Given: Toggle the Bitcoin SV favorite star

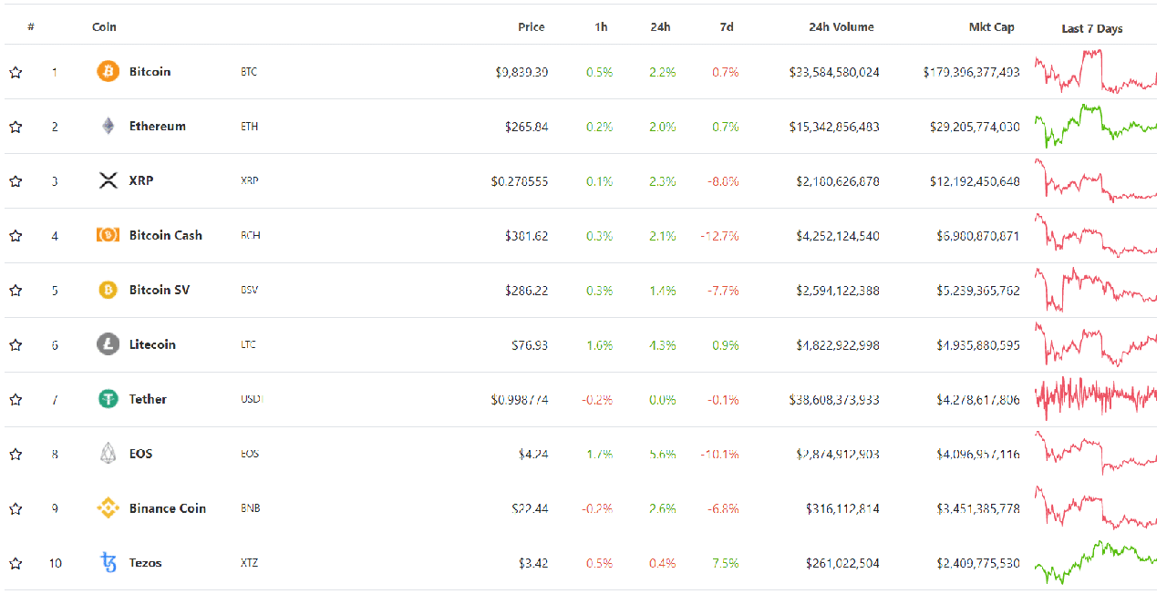Looking at the screenshot, I should pos(15,291).
